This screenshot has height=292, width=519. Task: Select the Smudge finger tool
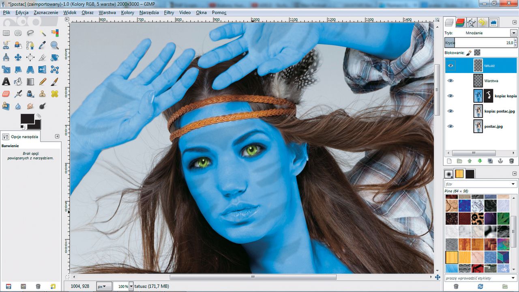pos(30,106)
